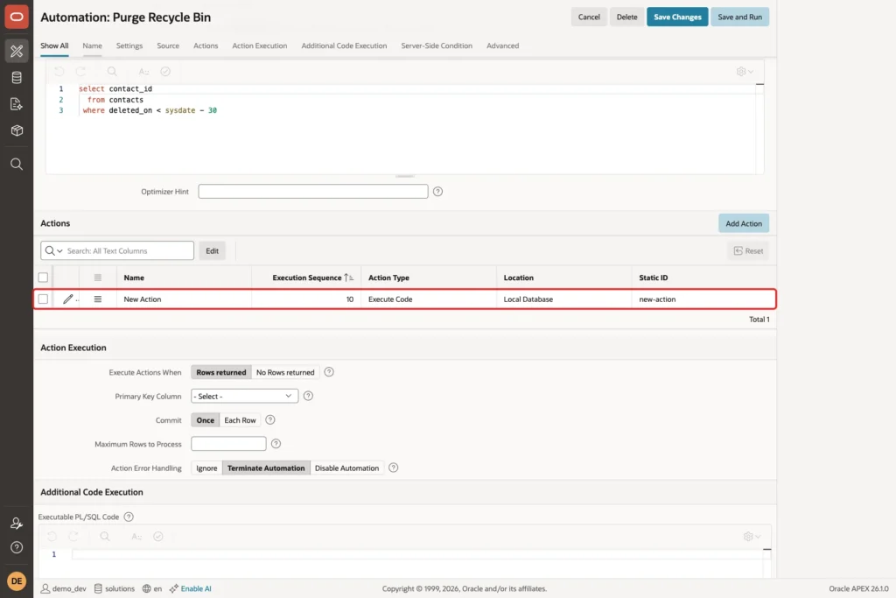Show help for Executable PL/SQL Code
Image resolution: width=896 pixels, height=598 pixels.
click(x=129, y=517)
